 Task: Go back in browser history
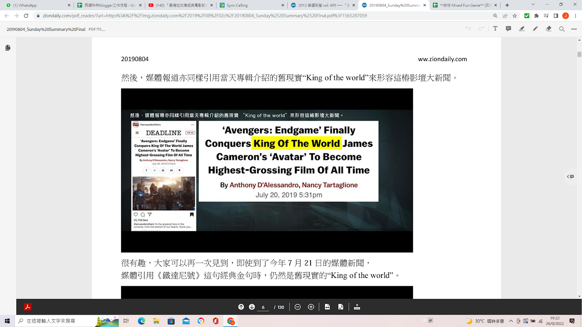click(7, 16)
